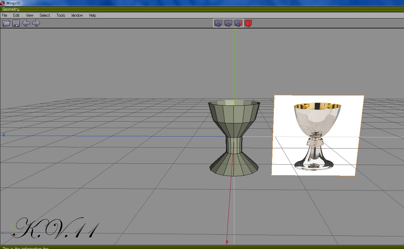The image size is (404, 249).
Task: Open the Help menu
Action: [92, 15]
